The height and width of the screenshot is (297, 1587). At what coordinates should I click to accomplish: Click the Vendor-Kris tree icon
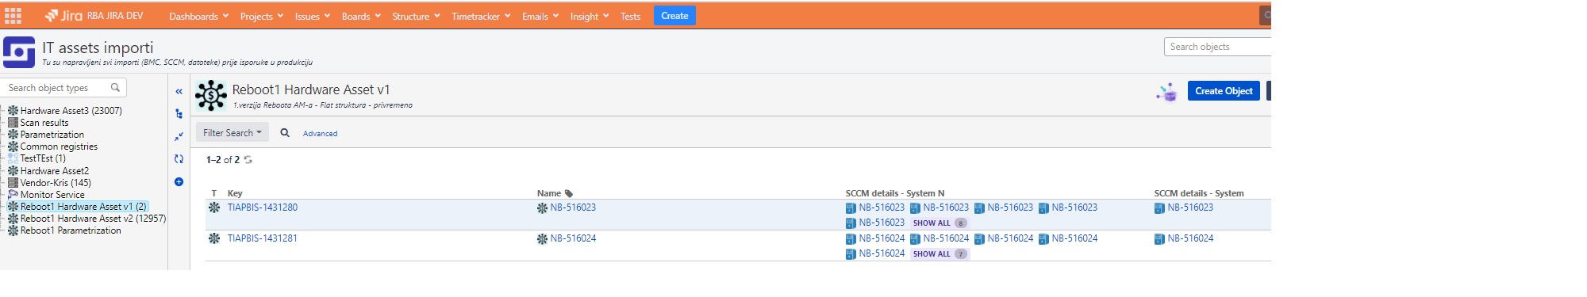[13, 183]
